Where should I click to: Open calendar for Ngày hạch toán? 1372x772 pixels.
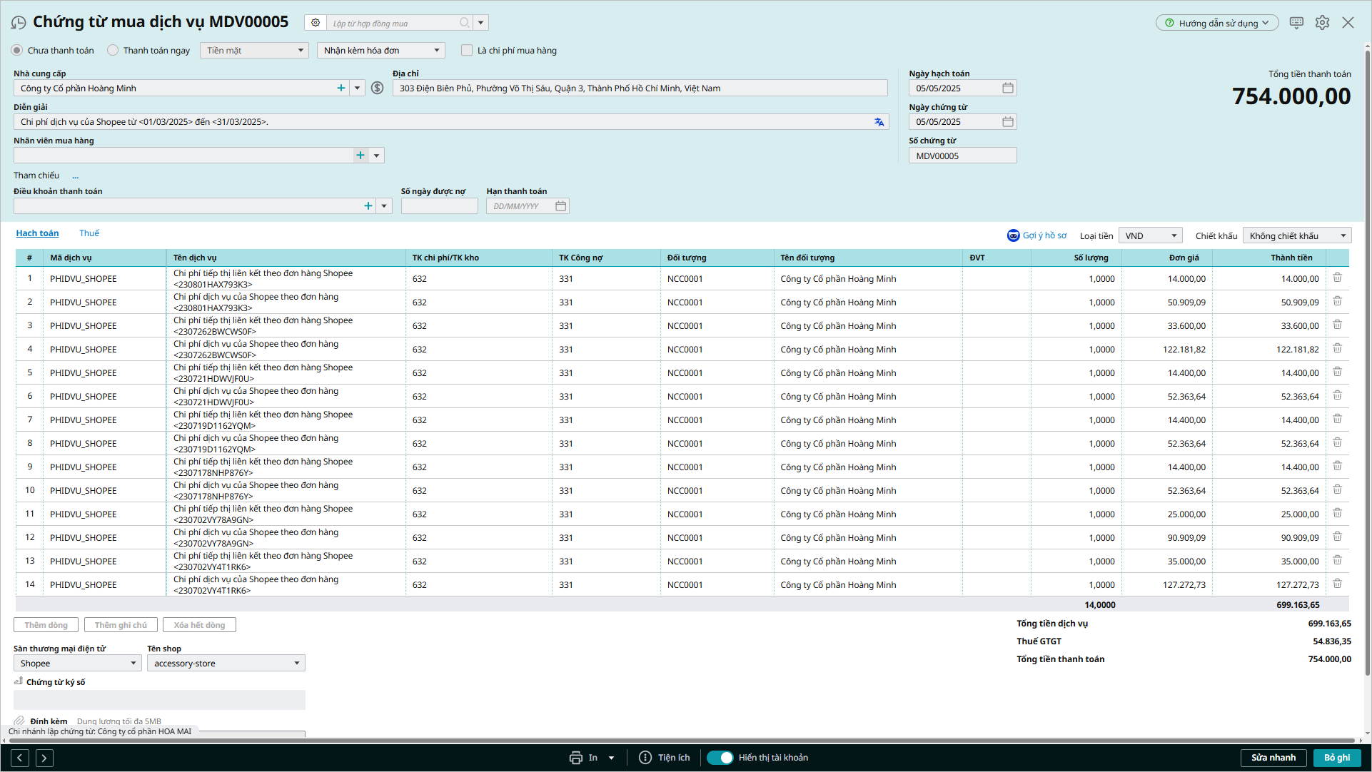point(1007,88)
